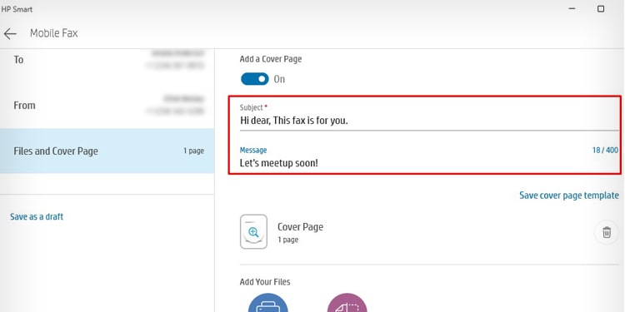625x312 pixels.
Task: Select the To section
Action: tap(107, 60)
